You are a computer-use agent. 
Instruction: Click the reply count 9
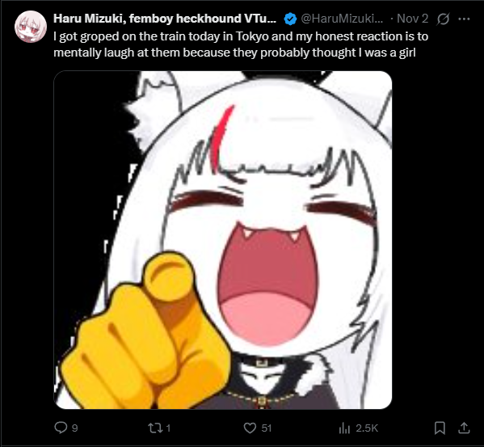[74, 428]
